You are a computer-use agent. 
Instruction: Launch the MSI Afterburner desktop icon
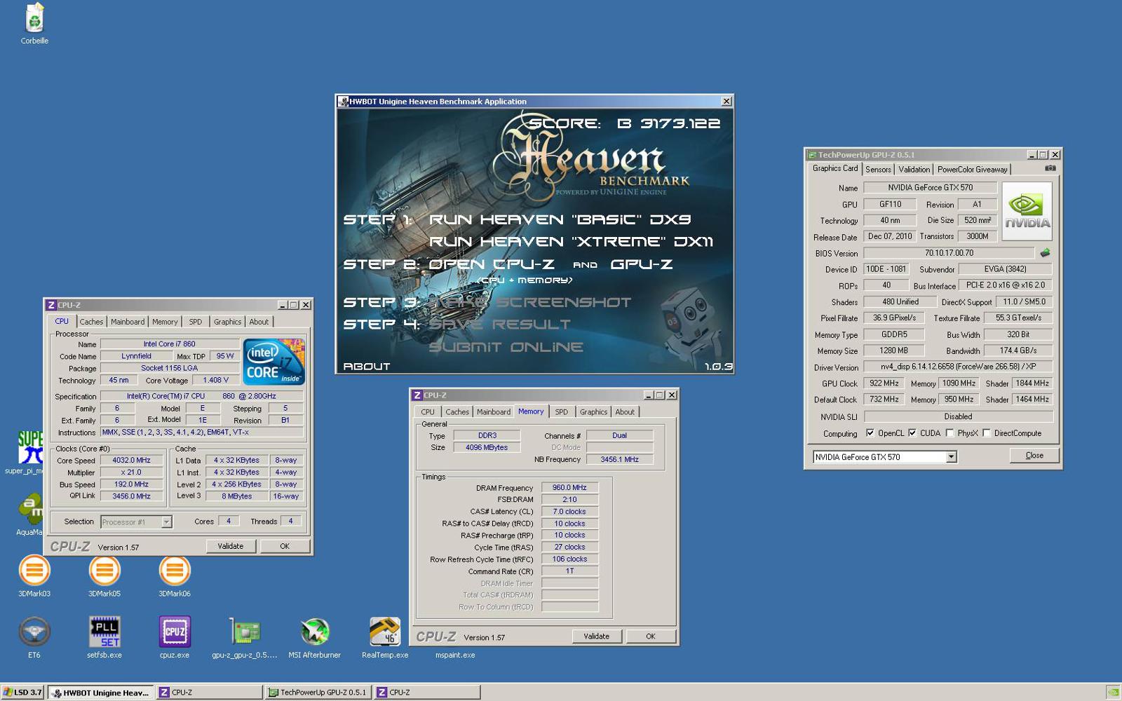315,632
